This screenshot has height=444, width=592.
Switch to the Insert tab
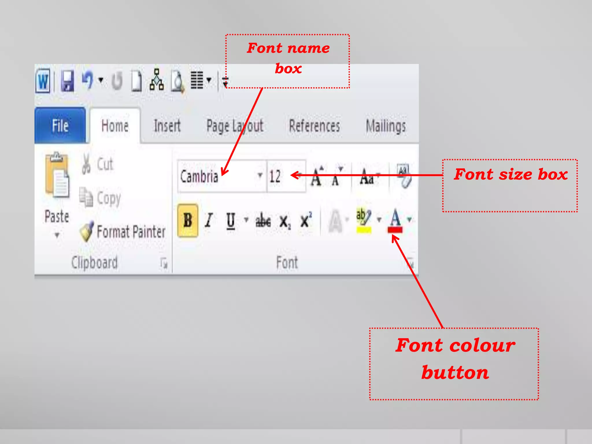click(x=167, y=126)
